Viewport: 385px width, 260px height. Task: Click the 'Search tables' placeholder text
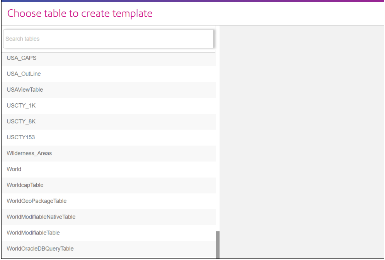pos(22,39)
